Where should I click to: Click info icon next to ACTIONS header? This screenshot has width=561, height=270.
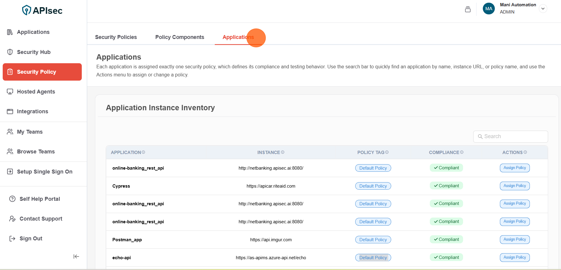click(x=525, y=152)
